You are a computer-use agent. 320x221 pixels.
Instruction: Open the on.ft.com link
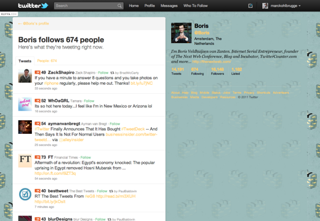[55, 173]
